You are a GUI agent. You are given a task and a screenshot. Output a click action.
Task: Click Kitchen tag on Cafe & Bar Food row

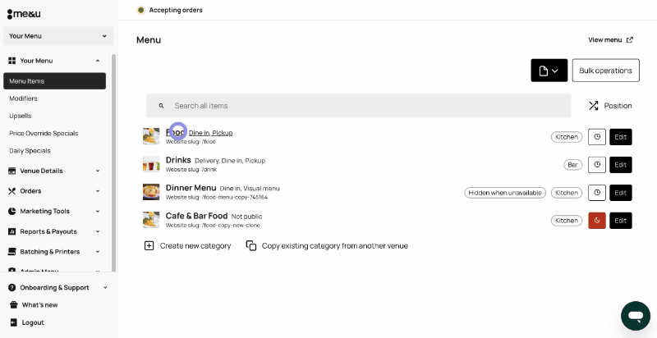click(567, 221)
